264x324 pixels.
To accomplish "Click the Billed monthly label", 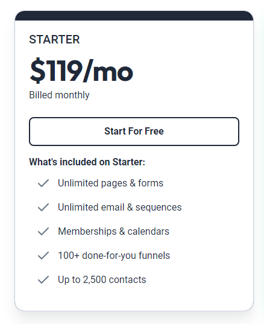I will coord(59,95).
